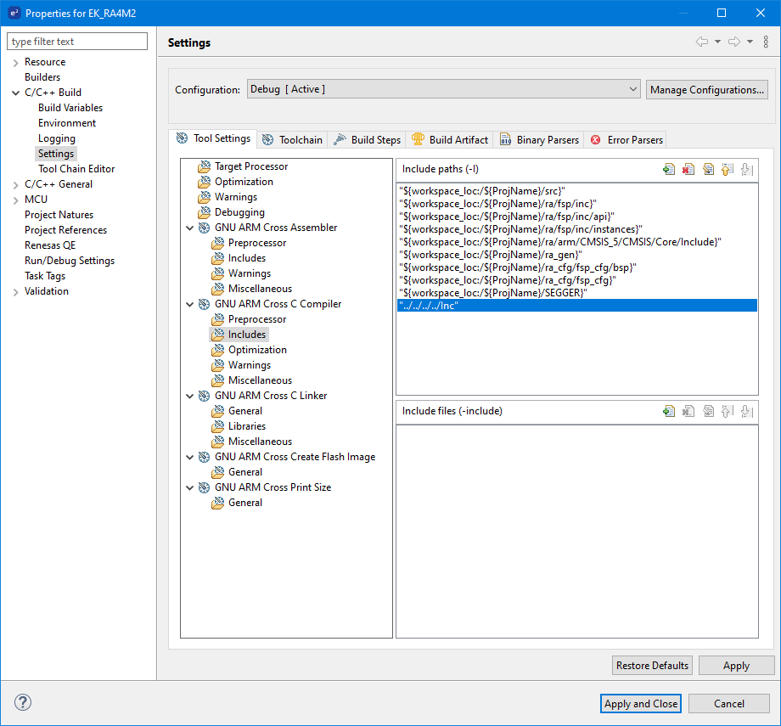The image size is (781, 726).
Task: Click the Edit icon for Include paths
Action: (708, 169)
